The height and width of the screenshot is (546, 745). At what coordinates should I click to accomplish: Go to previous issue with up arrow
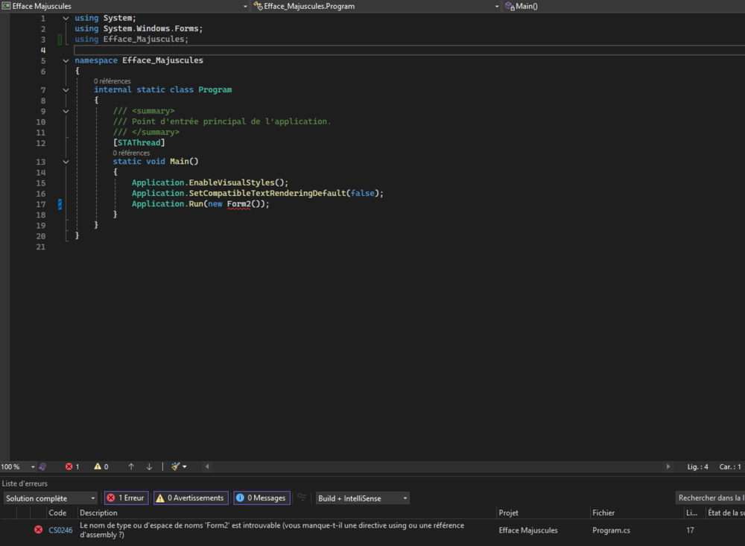coord(131,467)
